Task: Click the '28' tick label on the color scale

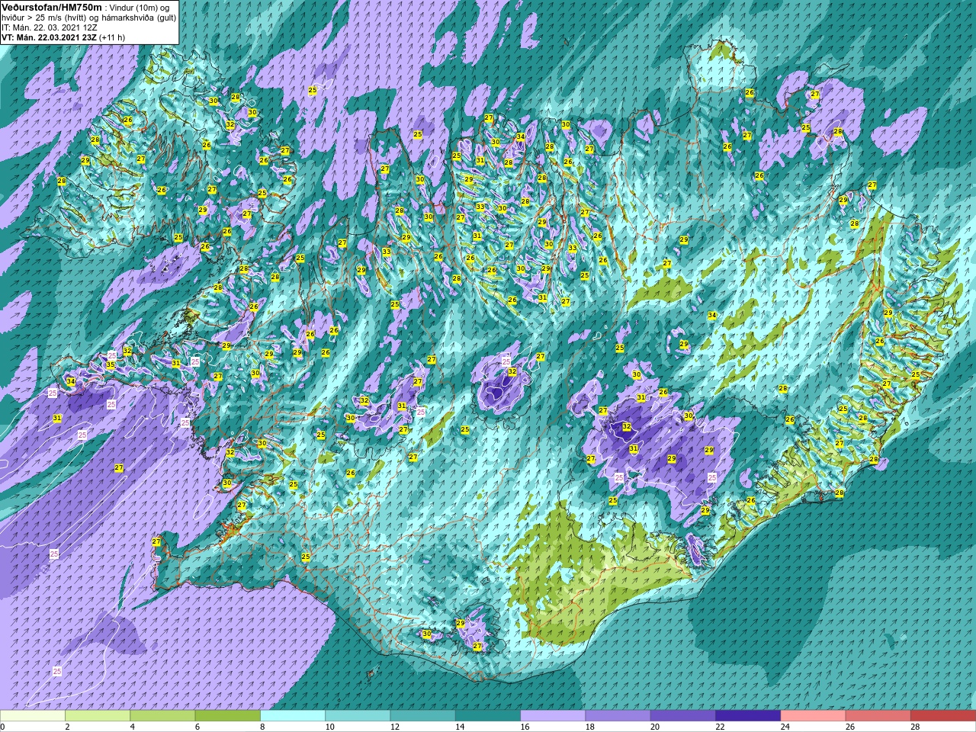Action: coord(915,727)
